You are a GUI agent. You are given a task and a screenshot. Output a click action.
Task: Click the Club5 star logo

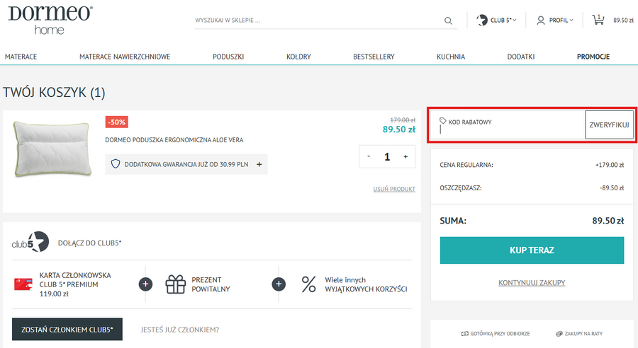click(x=30, y=243)
